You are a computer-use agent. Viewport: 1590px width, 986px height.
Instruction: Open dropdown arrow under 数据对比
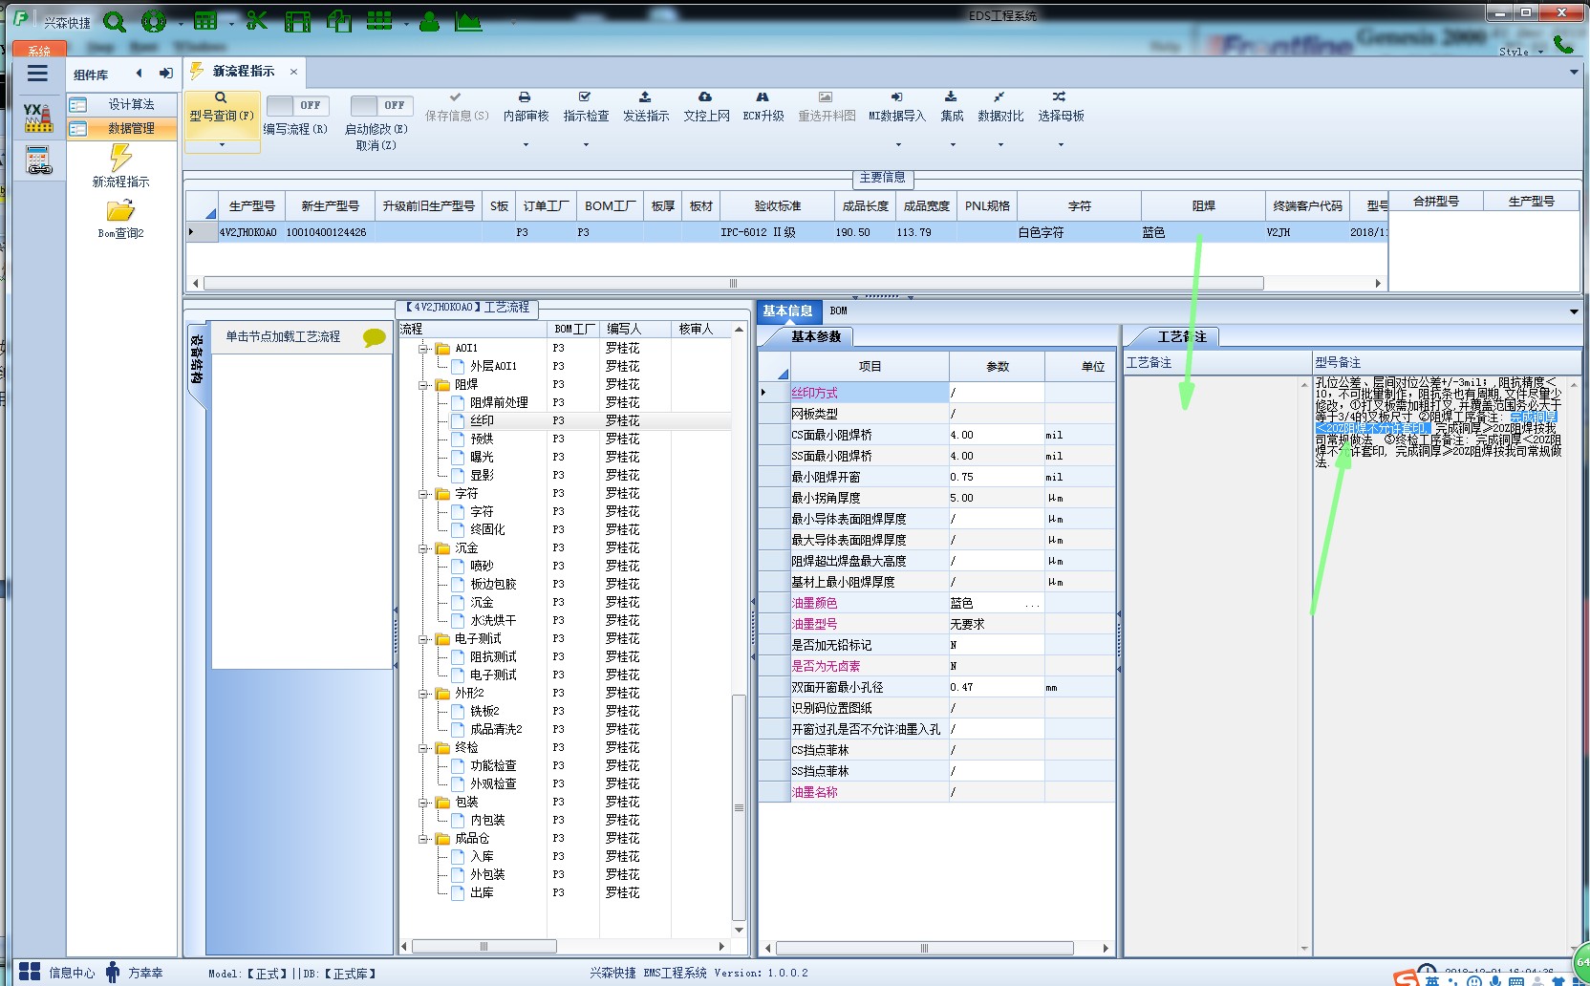(x=1000, y=145)
